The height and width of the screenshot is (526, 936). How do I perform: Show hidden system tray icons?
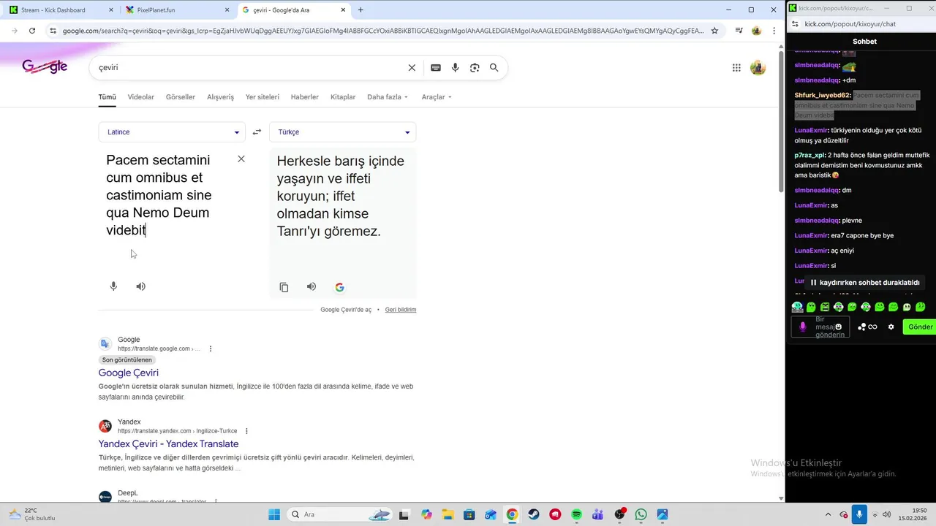828,514
